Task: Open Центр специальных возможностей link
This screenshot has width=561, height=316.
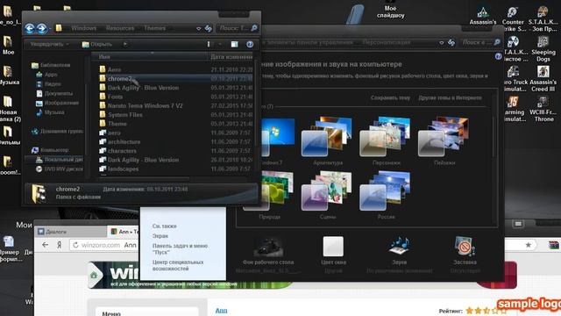Action: (x=178, y=265)
